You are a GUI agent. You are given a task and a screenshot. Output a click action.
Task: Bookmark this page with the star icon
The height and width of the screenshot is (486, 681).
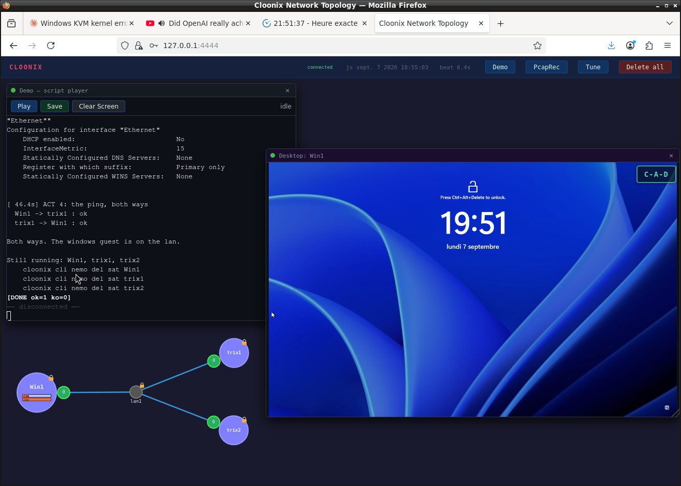click(538, 45)
